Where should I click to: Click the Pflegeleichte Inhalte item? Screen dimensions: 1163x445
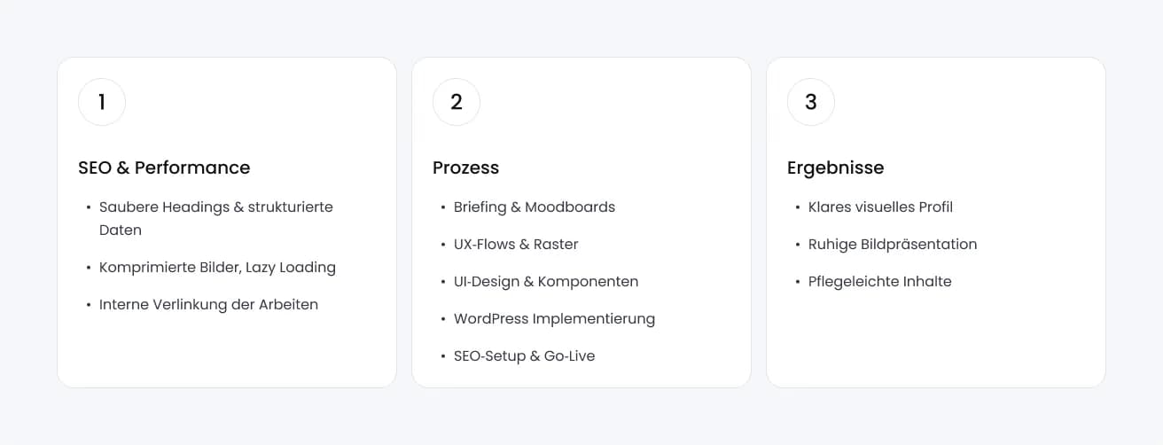879,281
